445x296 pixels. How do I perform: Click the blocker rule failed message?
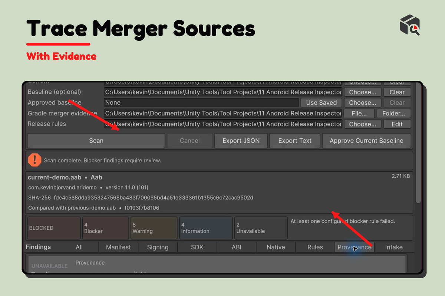pos(343,221)
